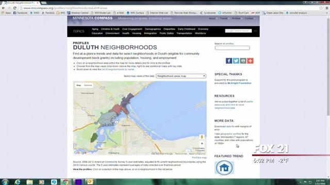
Task: Switch the map to Satellite view
Action: coord(88,85)
